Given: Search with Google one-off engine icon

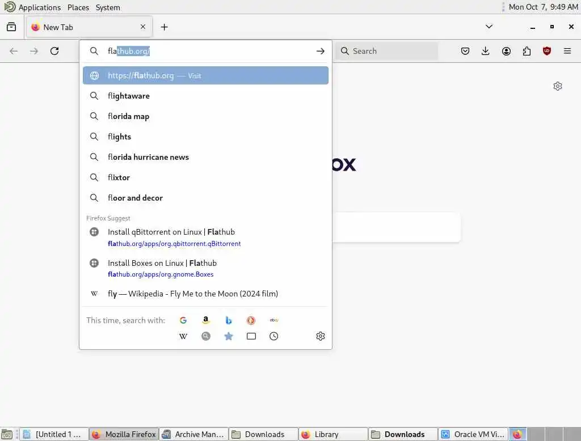Looking at the screenshot, I should [x=183, y=320].
